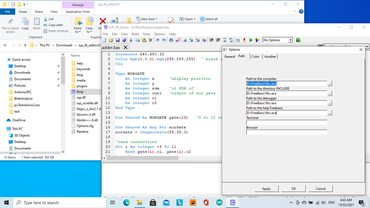
Task: Click OK in the Options dialog
Action: pyautogui.click(x=293, y=189)
